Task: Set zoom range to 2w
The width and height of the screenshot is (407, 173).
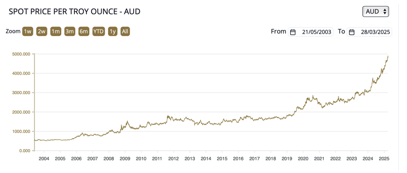Action: tap(41, 31)
